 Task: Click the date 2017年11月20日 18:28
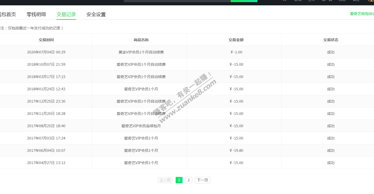(x=46, y=114)
